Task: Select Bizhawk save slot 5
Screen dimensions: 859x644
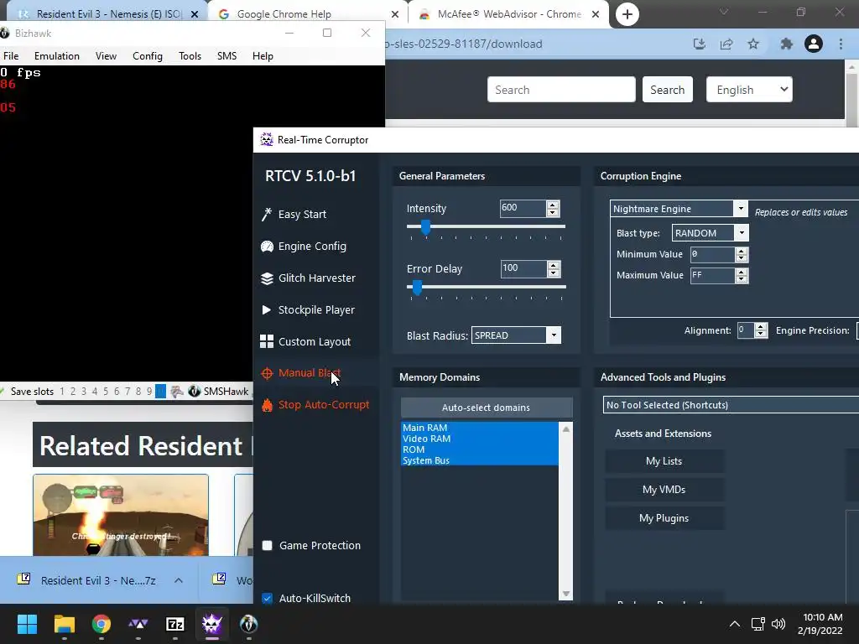Action: 106,391
